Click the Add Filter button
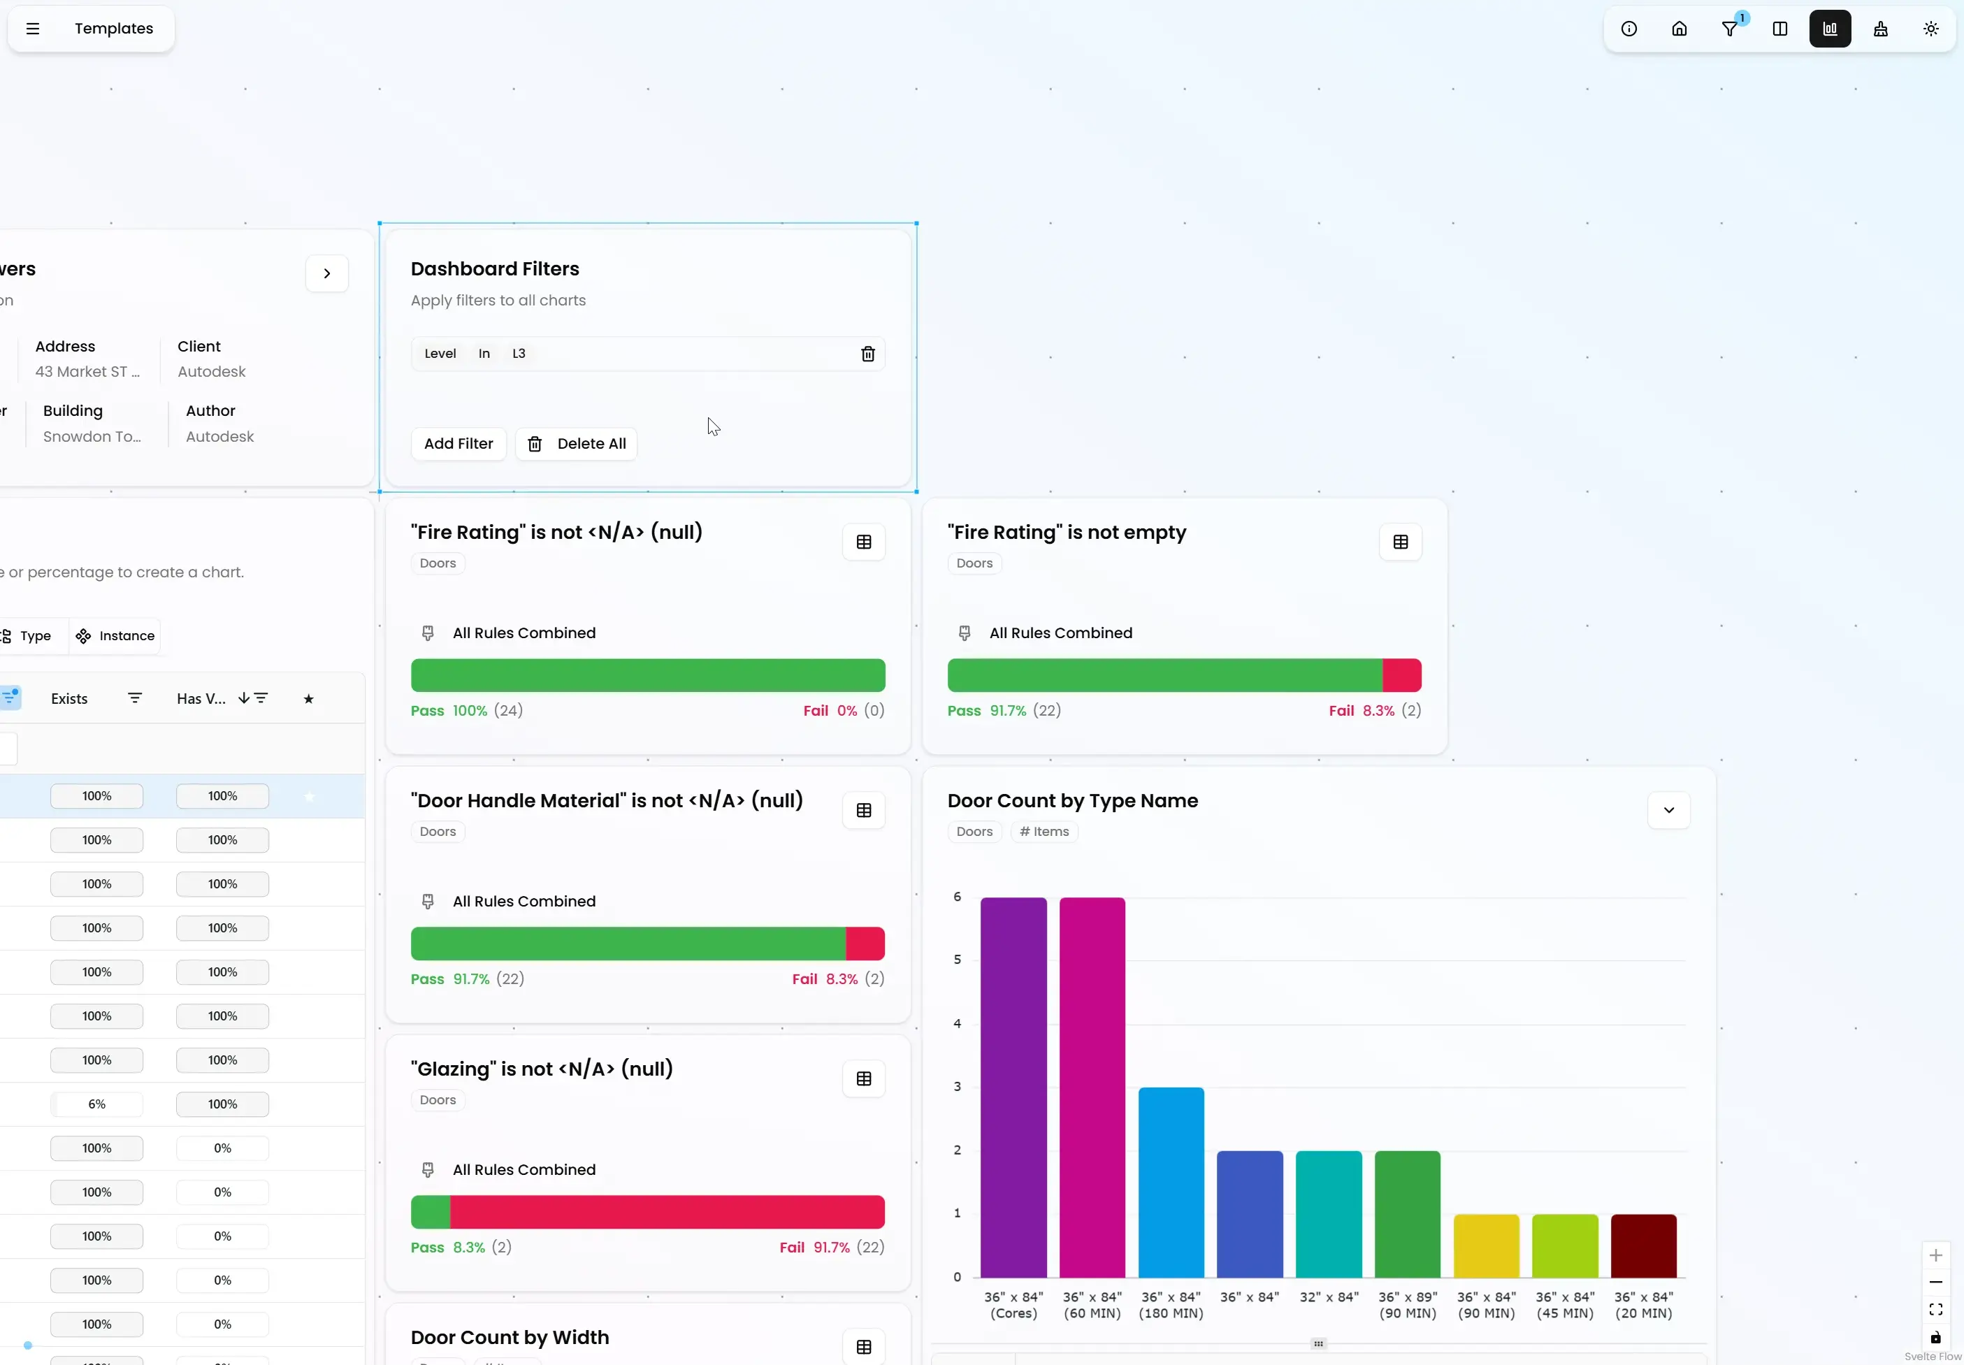This screenshot has width=1964, height=1365. pyautogui.click(x=458, y=443)
